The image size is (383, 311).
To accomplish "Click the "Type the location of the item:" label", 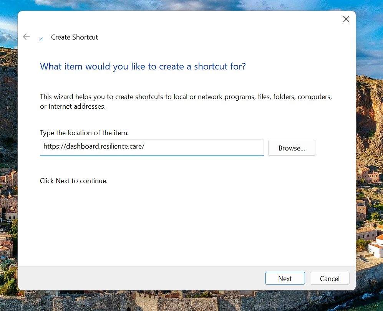I will click(85, 133).
